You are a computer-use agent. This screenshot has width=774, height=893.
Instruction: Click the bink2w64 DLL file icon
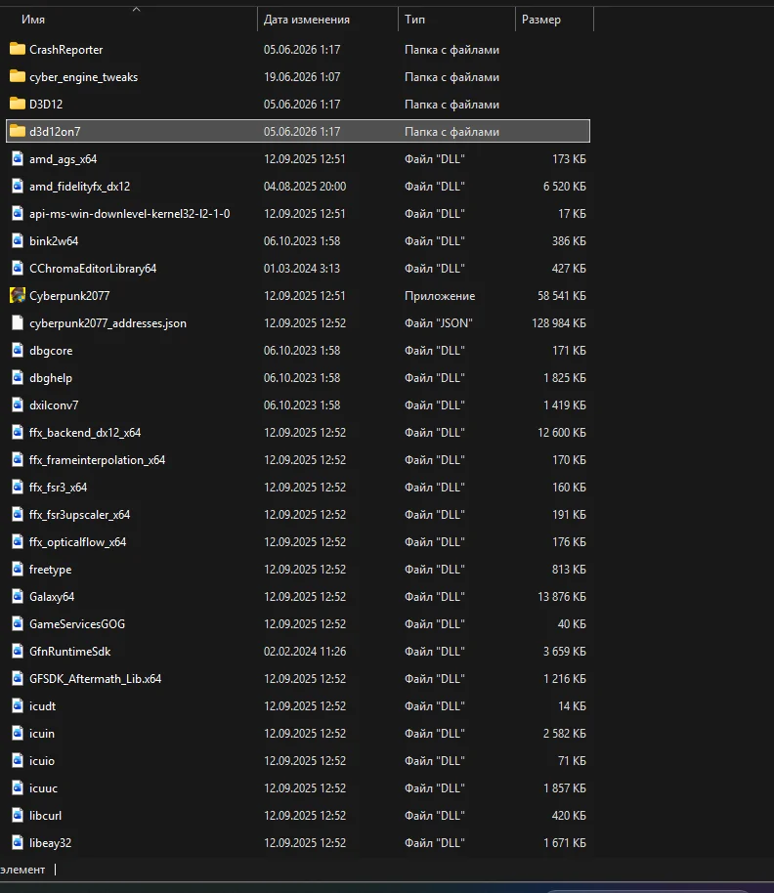[18, 241]
